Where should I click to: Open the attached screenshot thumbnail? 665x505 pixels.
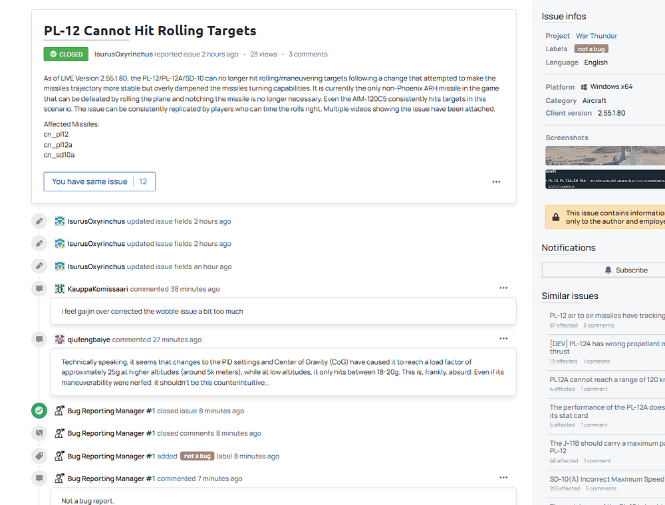605,167
